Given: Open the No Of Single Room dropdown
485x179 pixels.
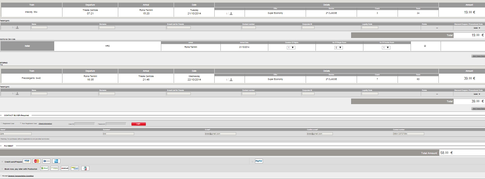Looking at the screenshot, I should [339, 48].
